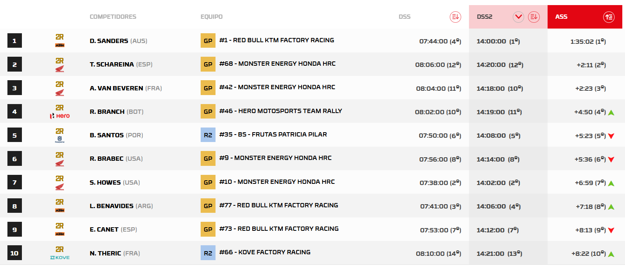
Task: Expand the DSS2 chevron dropdown
Action: (x=519, y=17)
